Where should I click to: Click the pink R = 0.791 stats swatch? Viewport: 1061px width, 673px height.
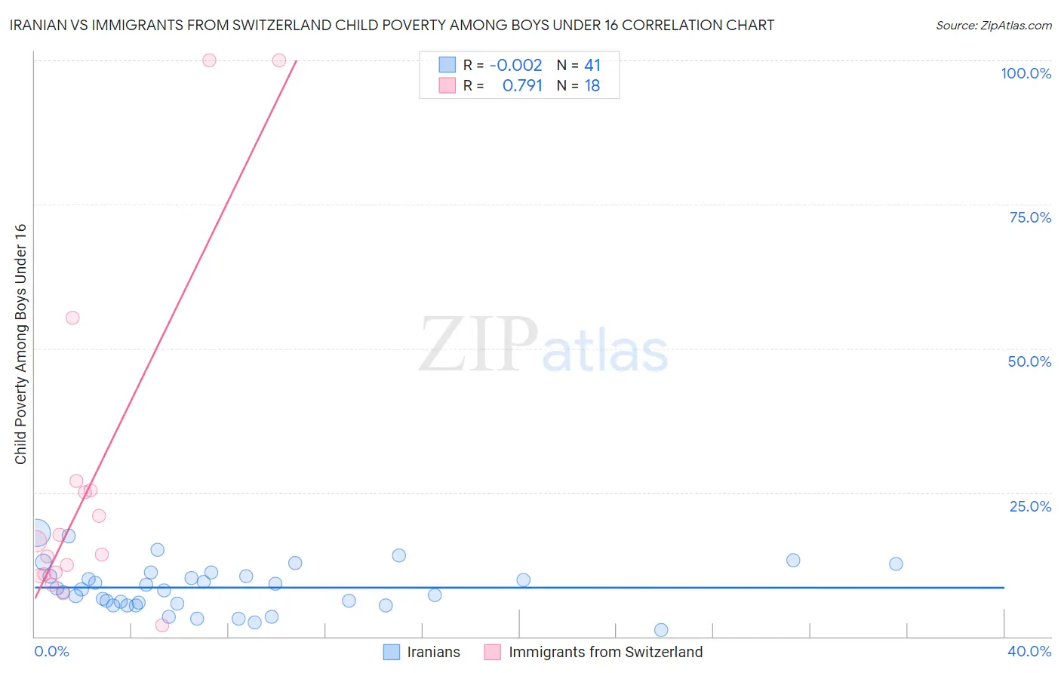pos(447,86)
